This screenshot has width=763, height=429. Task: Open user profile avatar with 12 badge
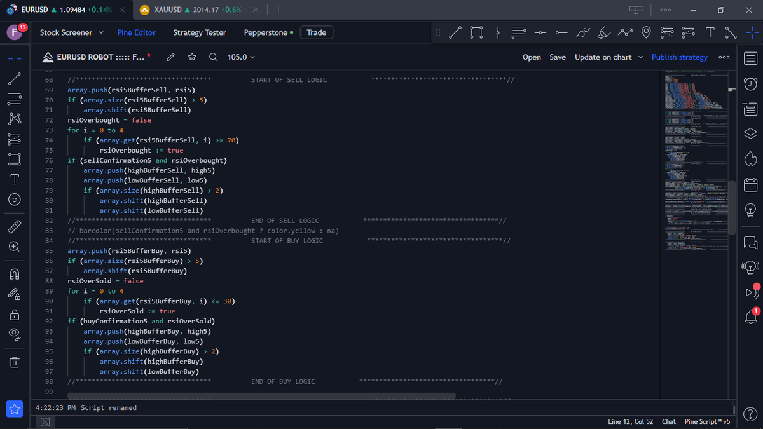pos(15,32)
